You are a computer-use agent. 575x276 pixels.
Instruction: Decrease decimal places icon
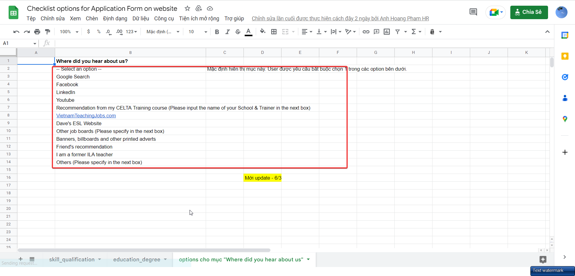[109, 32]
